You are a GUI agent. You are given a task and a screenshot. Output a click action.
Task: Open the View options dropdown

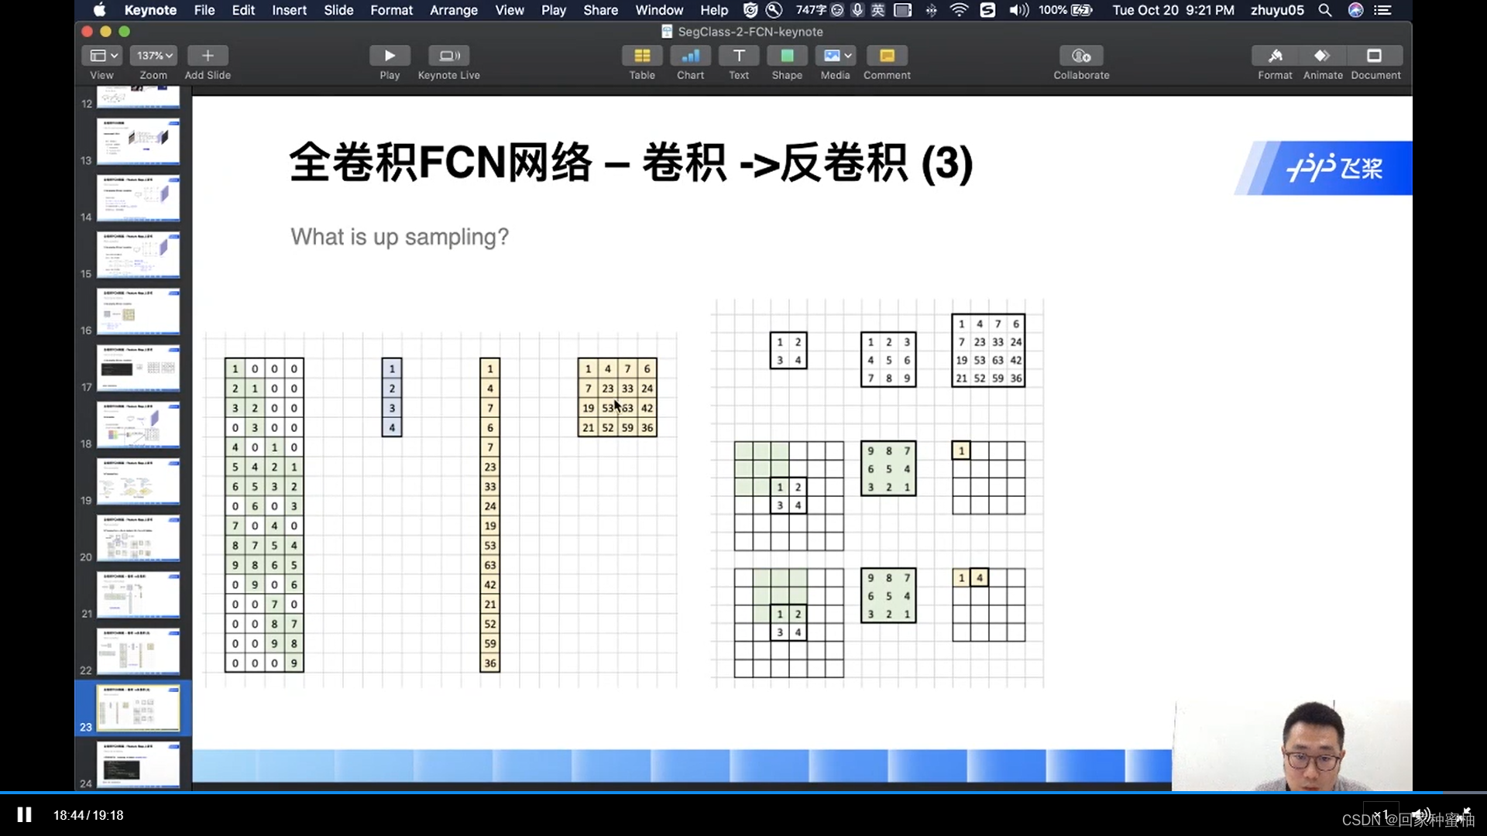(101, 55)
